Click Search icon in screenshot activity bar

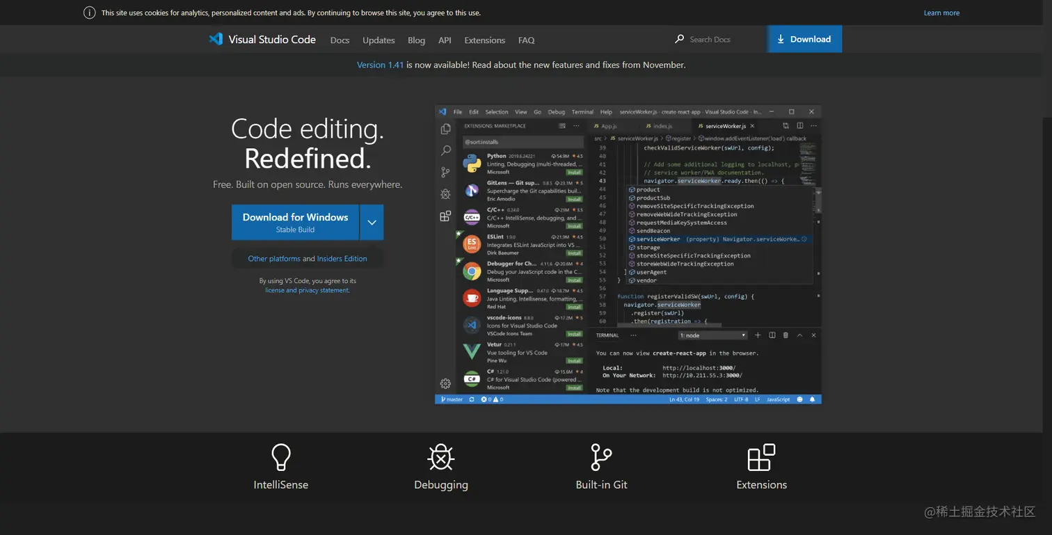[445, 150]
